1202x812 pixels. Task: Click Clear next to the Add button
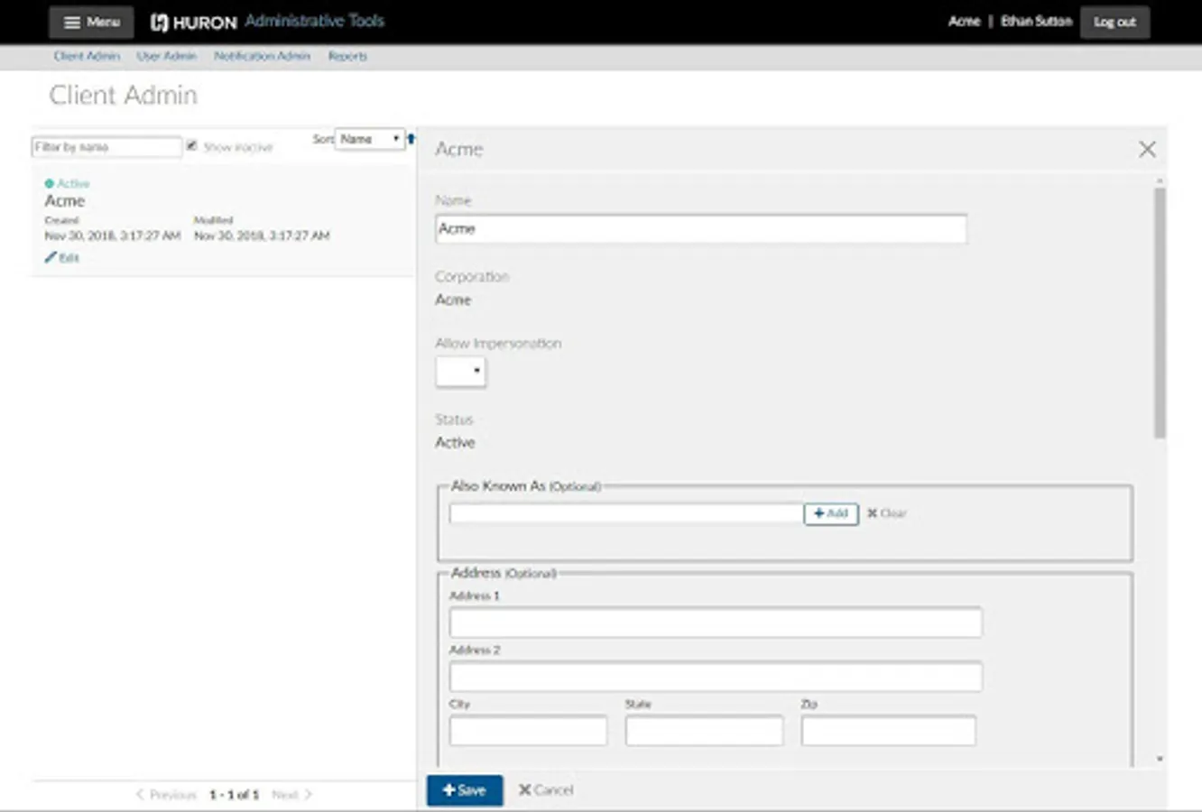pyautogui.click(x=887, y=513)
